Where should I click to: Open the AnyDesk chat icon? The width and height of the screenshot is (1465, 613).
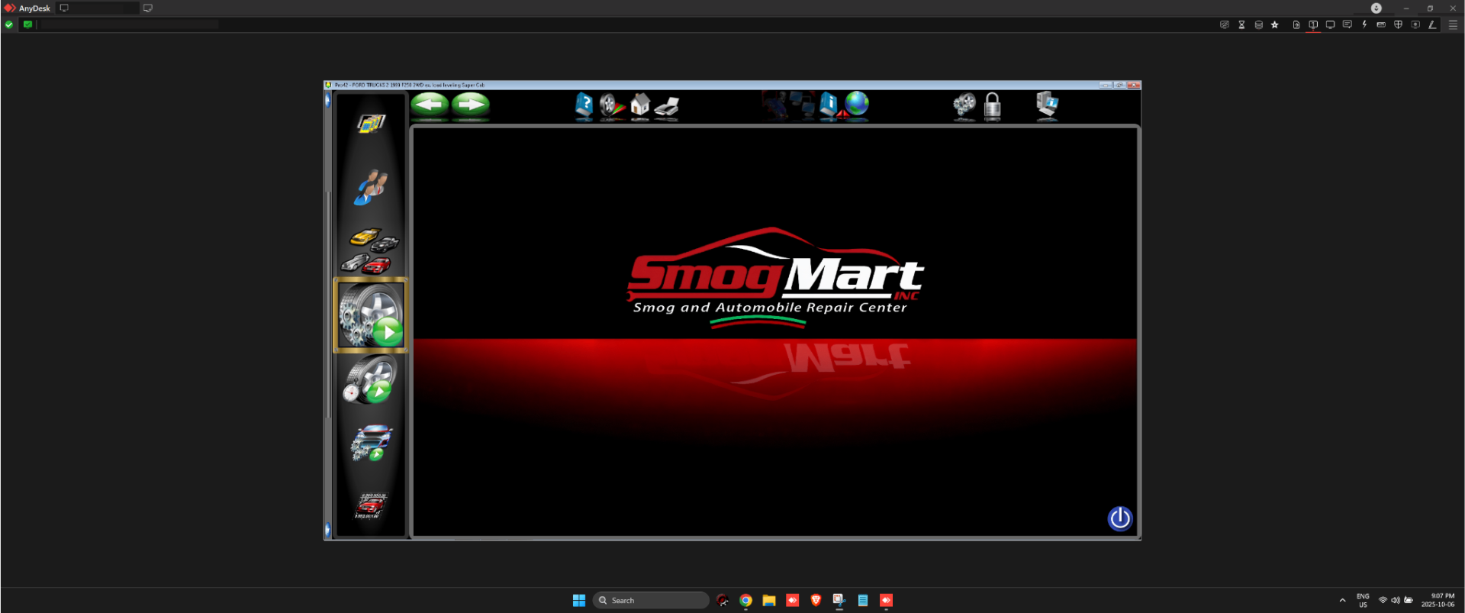1347,24
